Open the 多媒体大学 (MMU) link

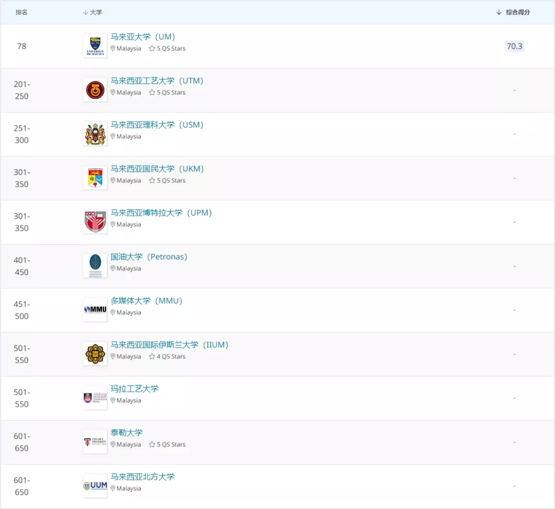tap(146, 301)
